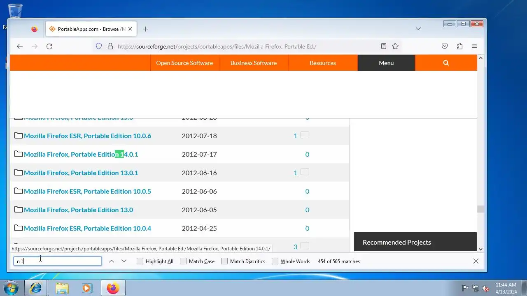Click folder icon beside ESR Portable Edition 10.0.4
Image resolution: width=527 pixels, height=296 pixels.
pyautogui.click(x=18, y=228)
